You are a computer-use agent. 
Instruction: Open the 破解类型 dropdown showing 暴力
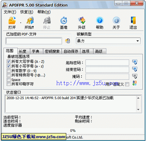click(108, 41)
